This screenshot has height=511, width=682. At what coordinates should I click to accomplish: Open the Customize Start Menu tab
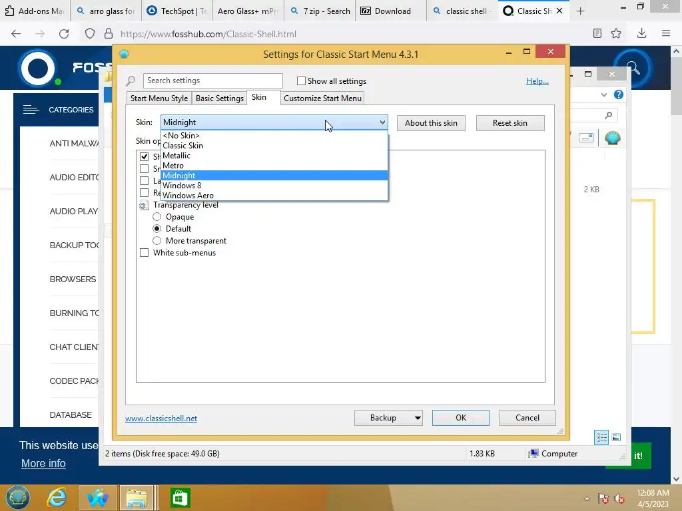(x=322, y=98)
